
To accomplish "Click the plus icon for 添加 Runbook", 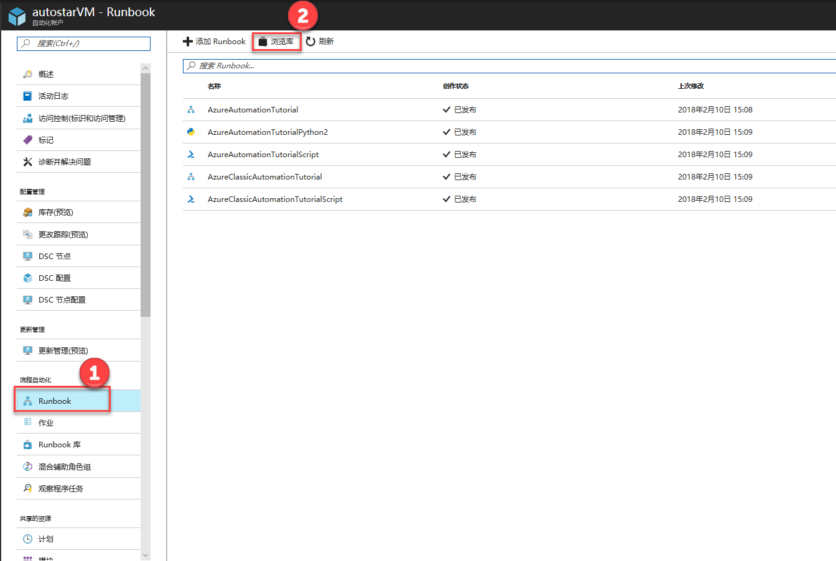I will pyautogui.click(x=188, y=42).
